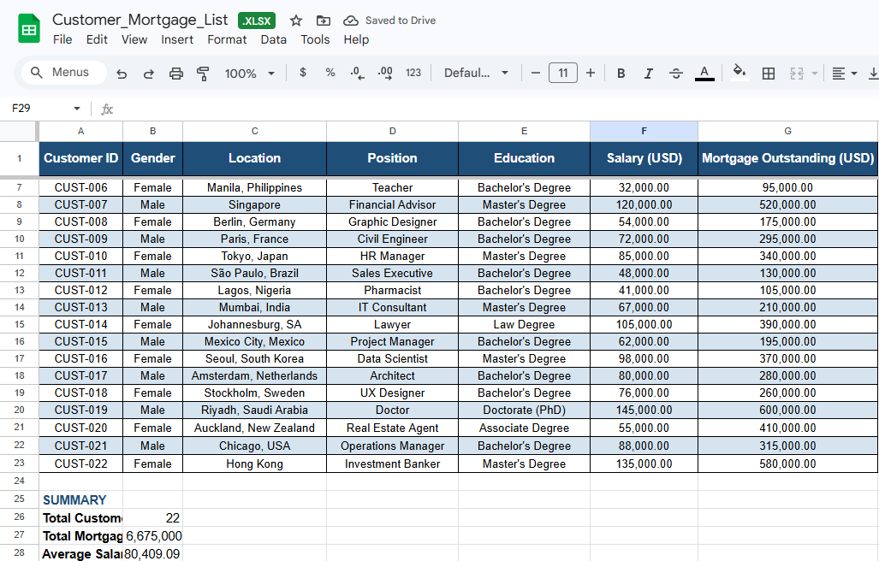Format as percent
The width and height of the screenshot is (879, 561).
point(330,73)
